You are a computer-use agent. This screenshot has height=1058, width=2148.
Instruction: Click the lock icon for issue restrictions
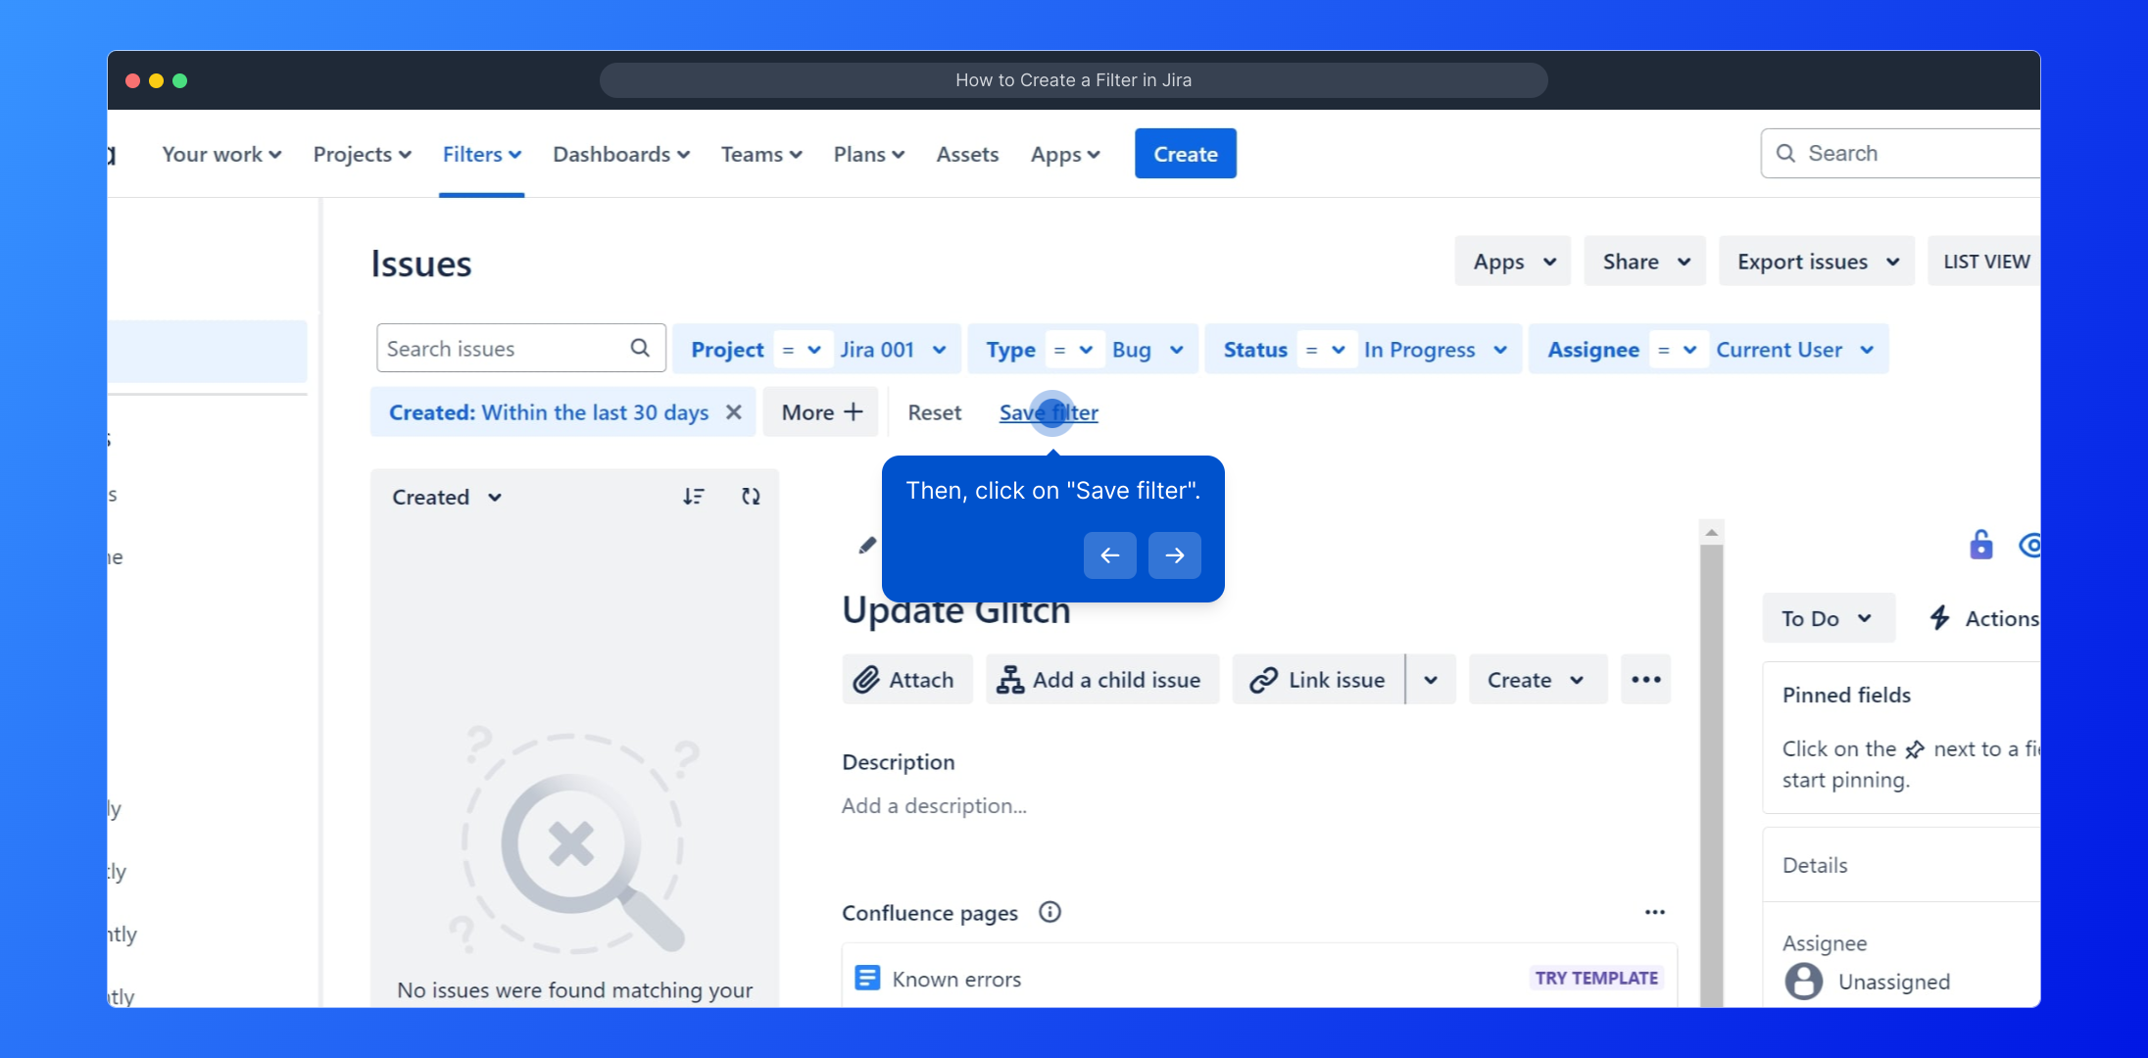pos(1980,545)
